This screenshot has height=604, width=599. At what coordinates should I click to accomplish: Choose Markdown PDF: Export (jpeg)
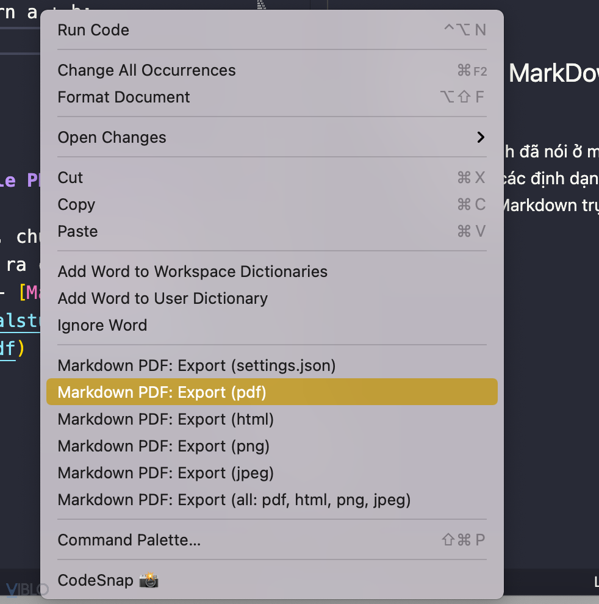coord(165,473)
